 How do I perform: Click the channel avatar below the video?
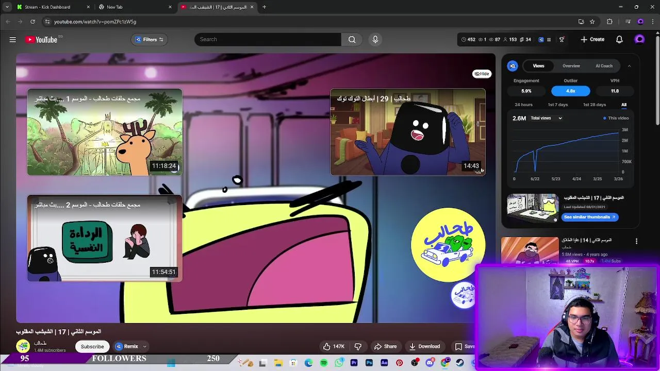(x=23, y=346)
